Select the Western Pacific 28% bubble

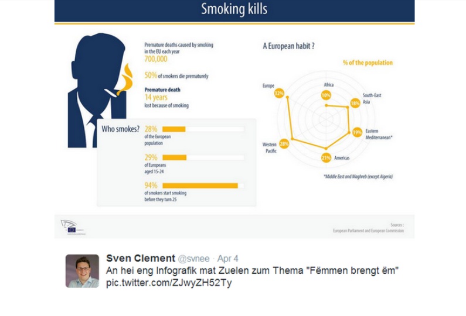(284, 144)
